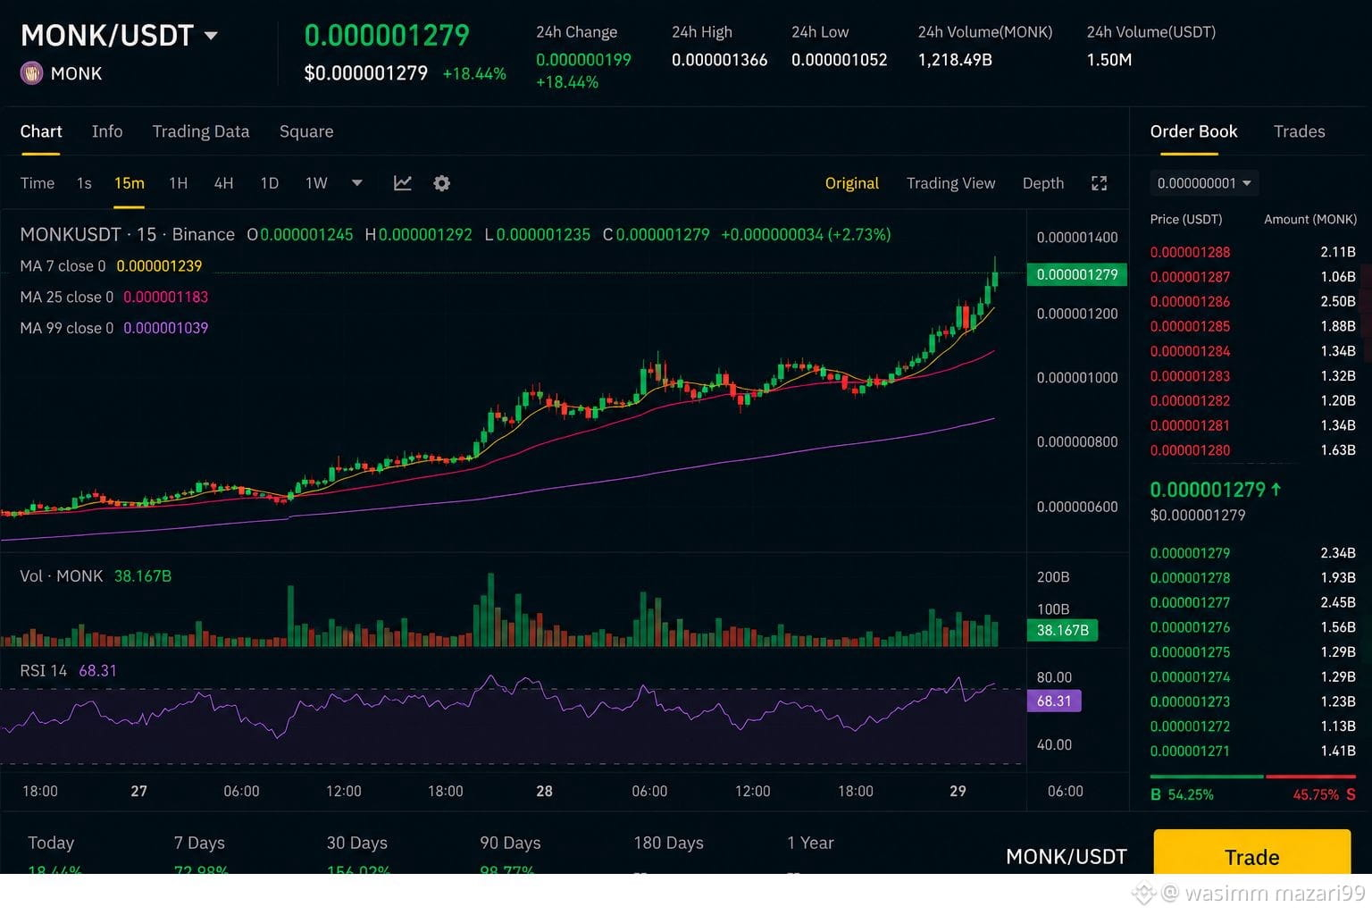Select the 4H interval
The width and height of the screenshot is (1372, 915).
[223, 183]
